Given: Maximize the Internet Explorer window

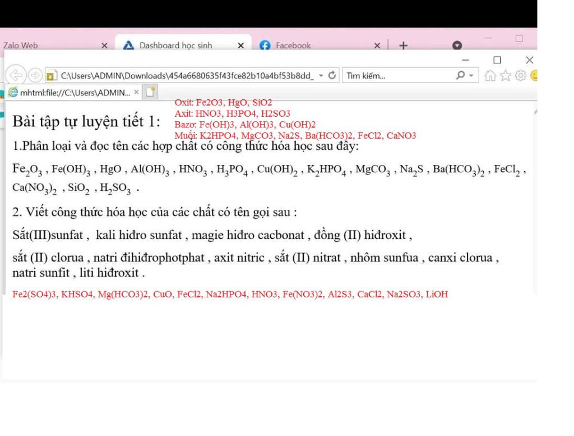Looking at the screenshot, I should (x=497, y=59).
